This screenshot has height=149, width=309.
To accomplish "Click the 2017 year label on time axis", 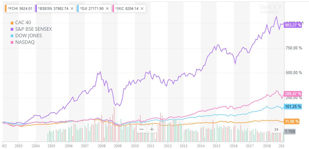I will click(x=250, y=146).
